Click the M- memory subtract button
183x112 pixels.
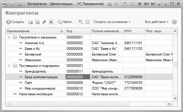click(x=153, y=4)
